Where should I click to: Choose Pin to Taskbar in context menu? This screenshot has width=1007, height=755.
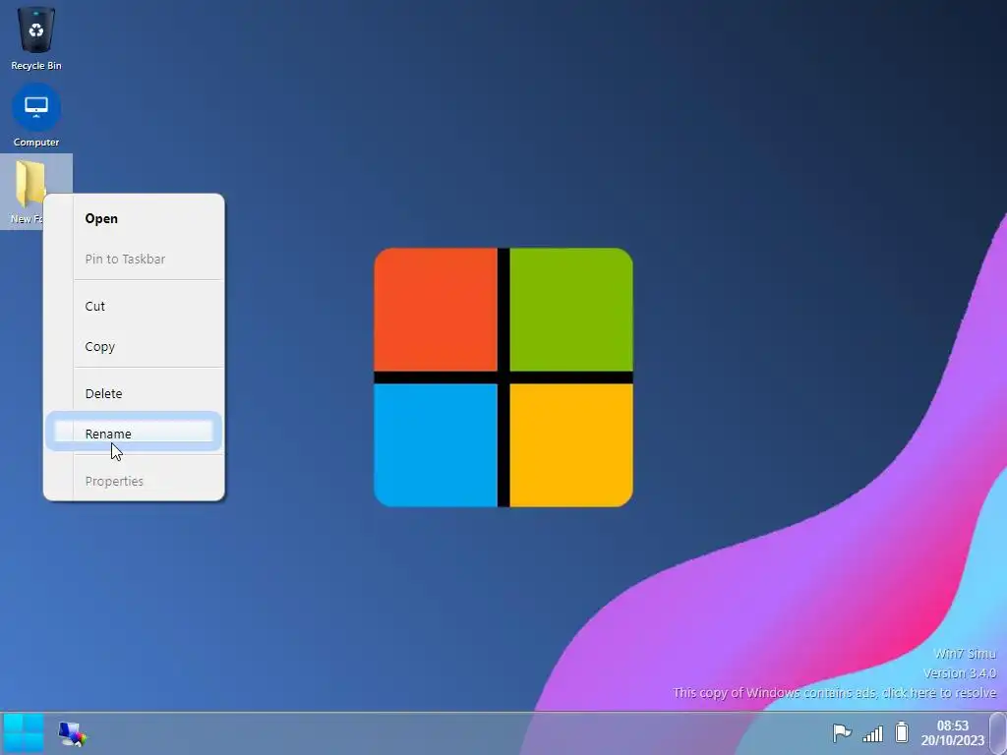pyautogui.click(x=134, y=259)
